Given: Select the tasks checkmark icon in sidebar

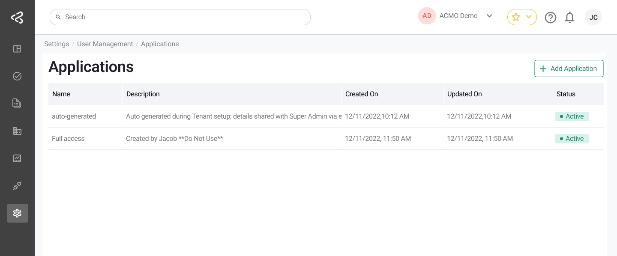Looking at the screenshot, I should pos(17,76).
